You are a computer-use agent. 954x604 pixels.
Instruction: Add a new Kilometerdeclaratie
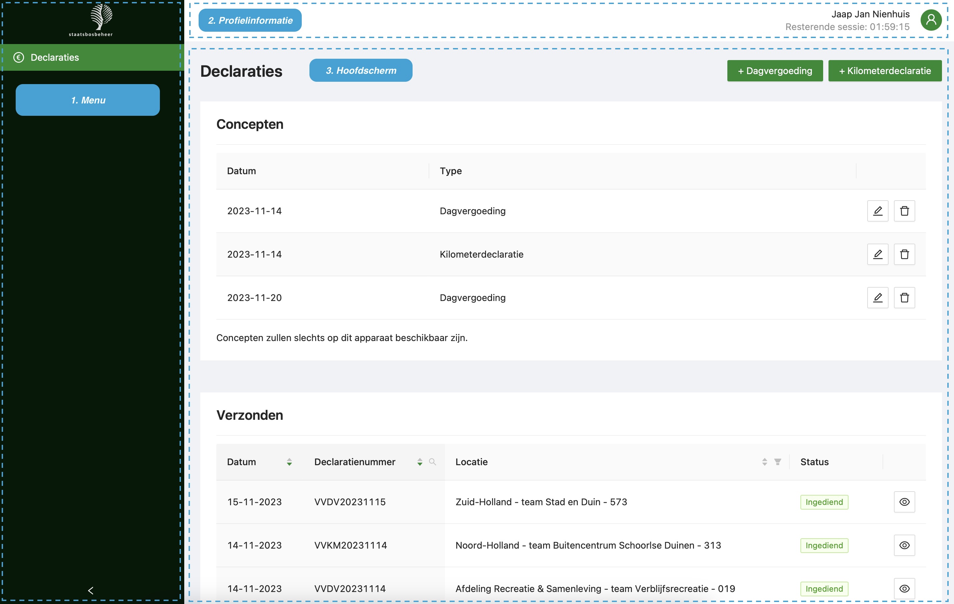point(885,71)
